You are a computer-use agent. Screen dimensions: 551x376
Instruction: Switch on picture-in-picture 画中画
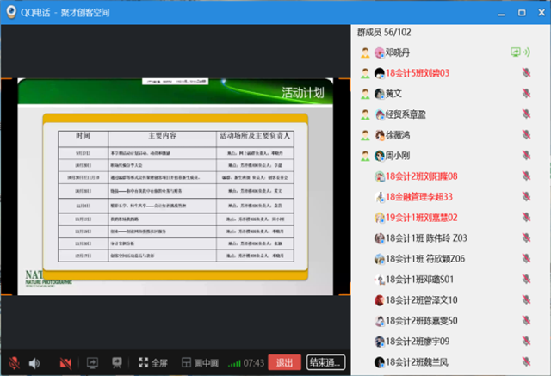[201, 362]
